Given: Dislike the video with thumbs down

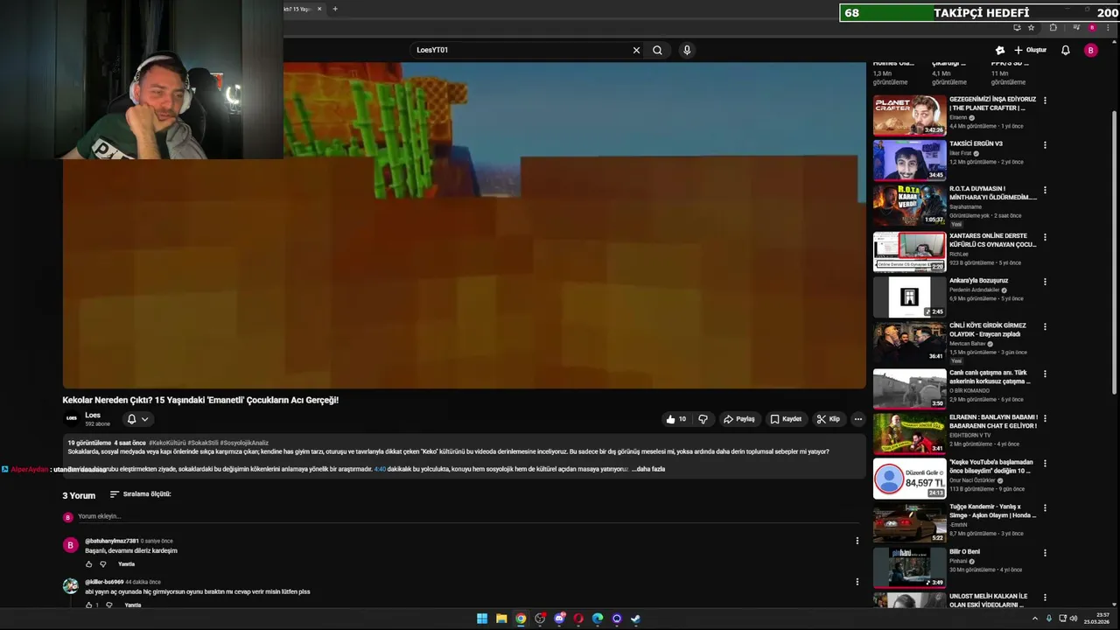Looking at the screenshot, I should pos(703,419).
